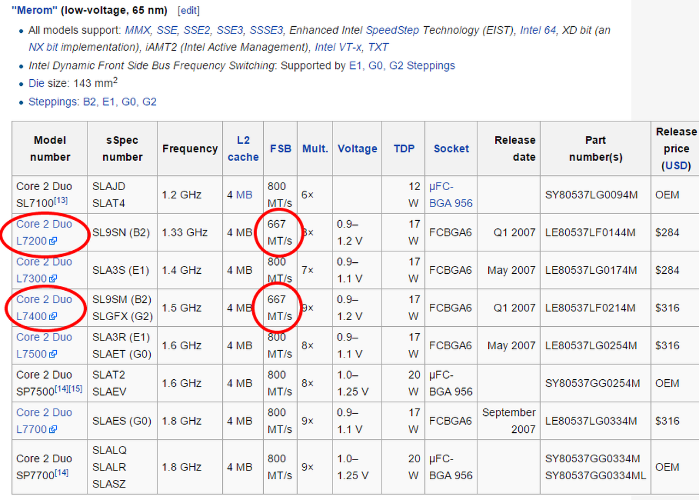This screenshot has width=699, height=500.
Task: Click the part number LE80537LG0174M
Action: [x=591, y=270]
